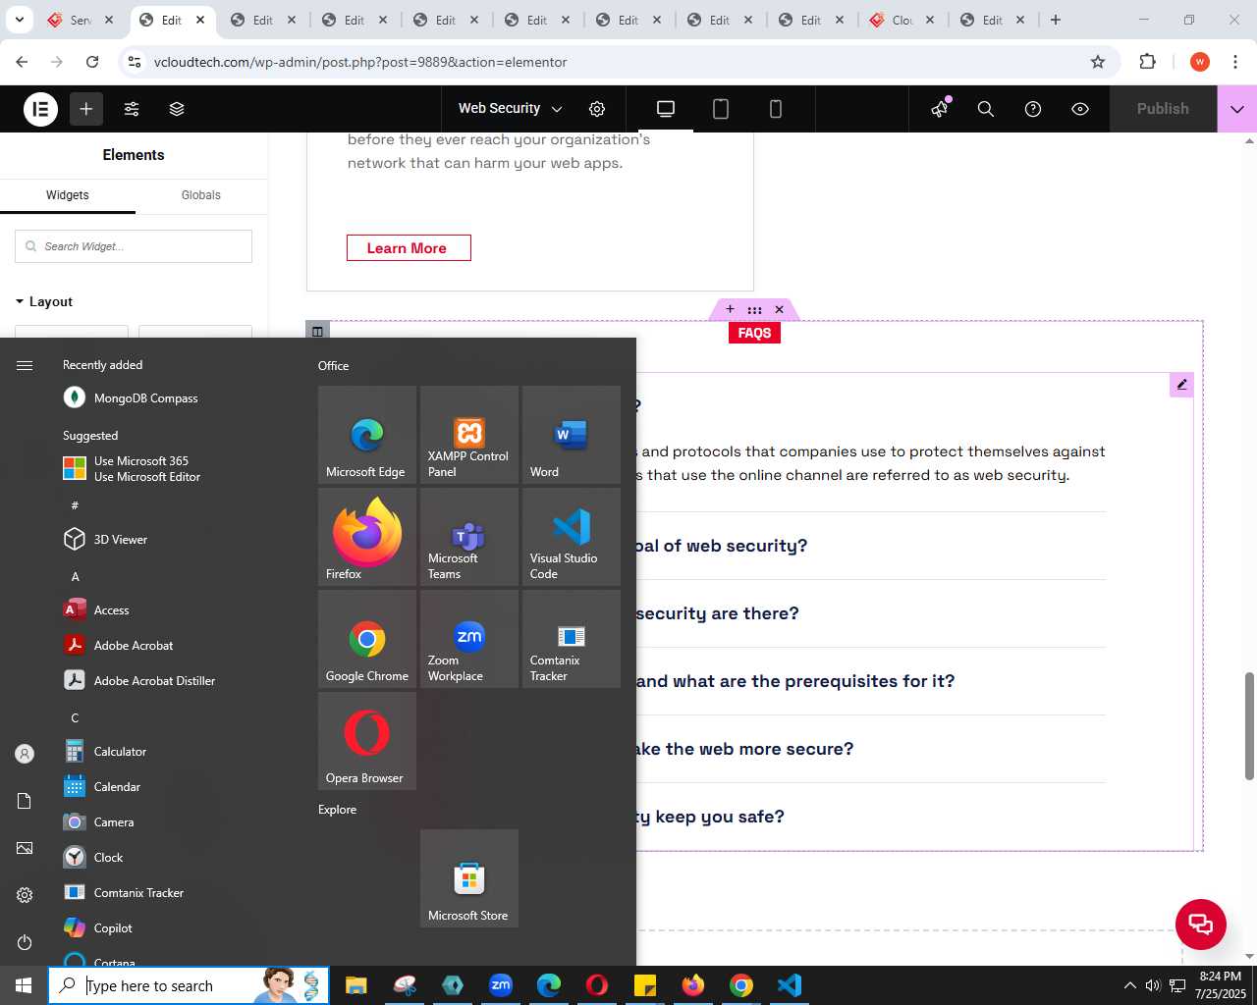Screen dimensions: 1257x1005
Task: Open Site Settings sliders icon
Action: coord(132,109)
